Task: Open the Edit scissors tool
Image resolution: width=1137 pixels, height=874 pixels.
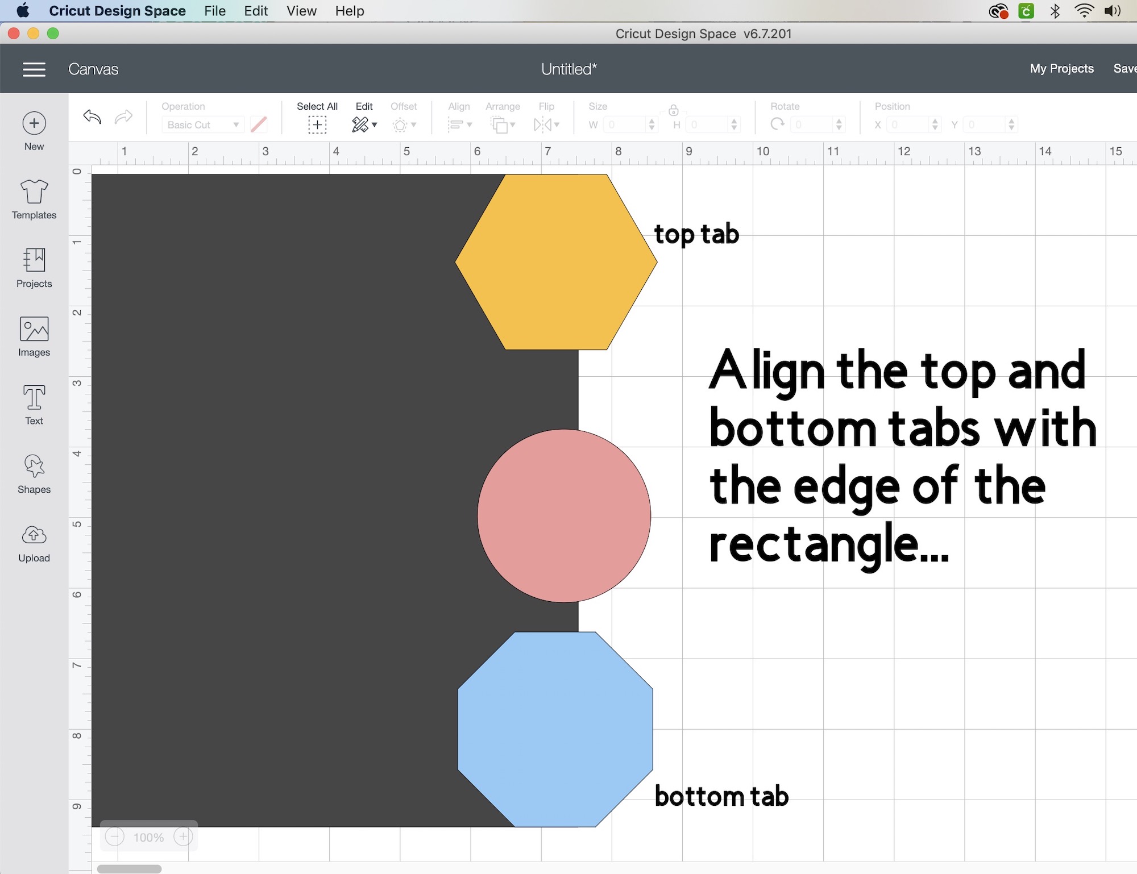Action: 360,124
